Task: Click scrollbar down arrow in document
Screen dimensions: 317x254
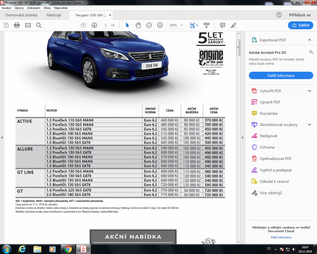Action: click(x=238, y=242)
